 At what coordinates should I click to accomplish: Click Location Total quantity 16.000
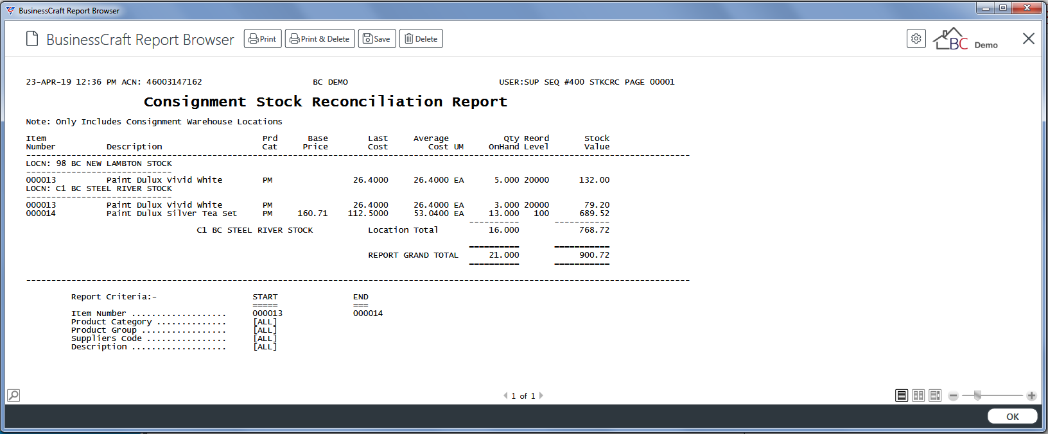(x=504, y=230)
